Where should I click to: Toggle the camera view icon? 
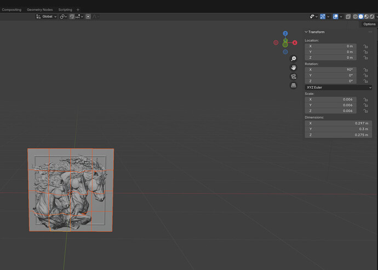click(x=294, y=76)
